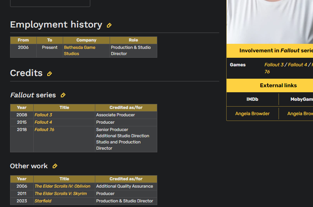
Task: Click Fallout 3 in infobox Games
Action: coord(274,65)
